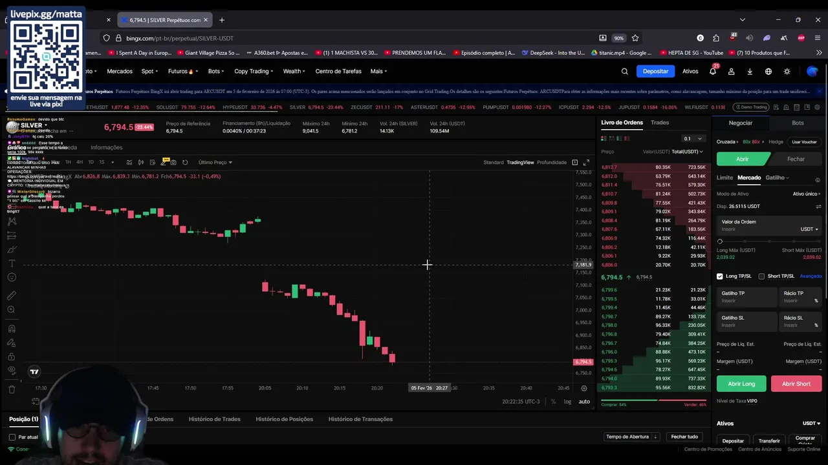Click the Gatilho SL input field
Screen dimensions: 828x465
pyautogui.click(x=747, y=322)
